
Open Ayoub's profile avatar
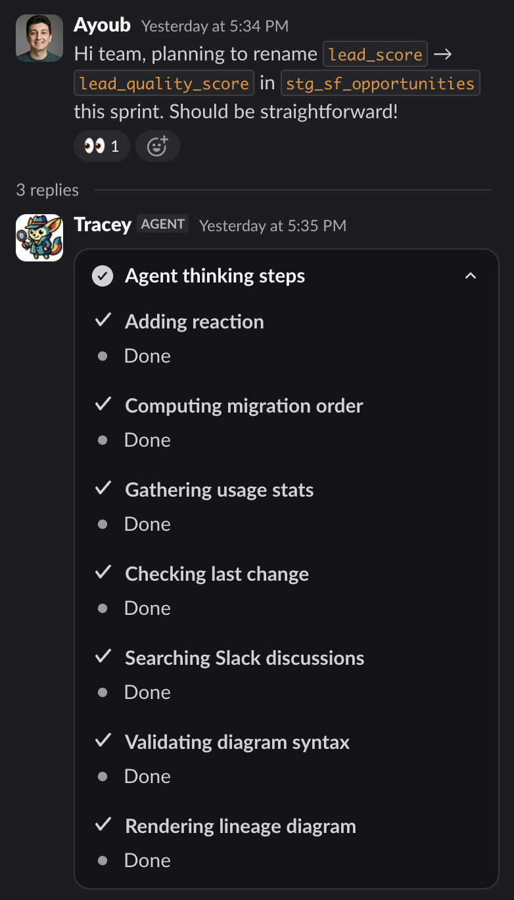coord(39,38)
